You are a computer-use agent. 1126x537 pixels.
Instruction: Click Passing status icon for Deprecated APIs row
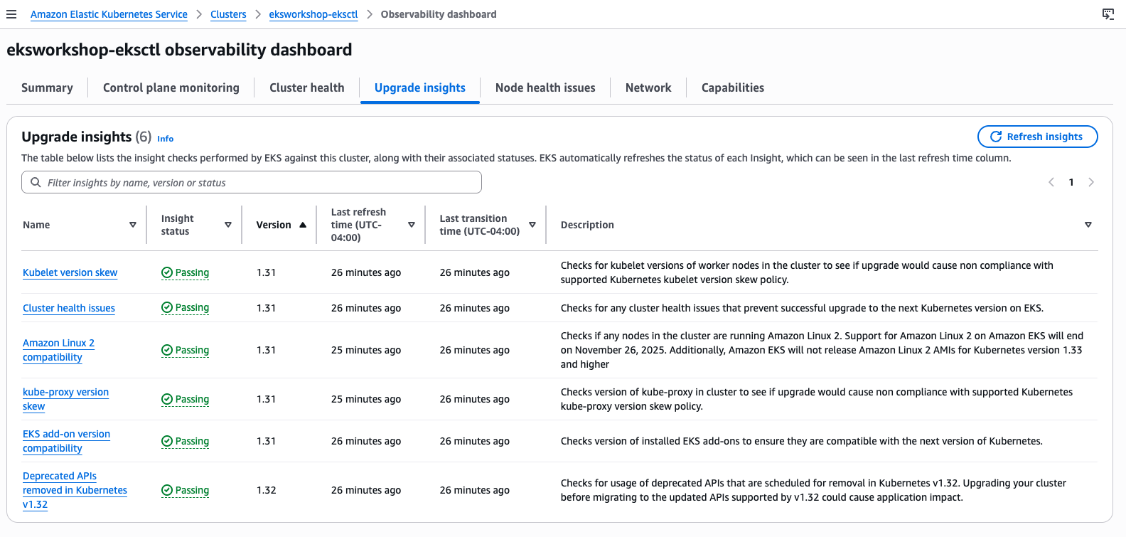[167, 490]
